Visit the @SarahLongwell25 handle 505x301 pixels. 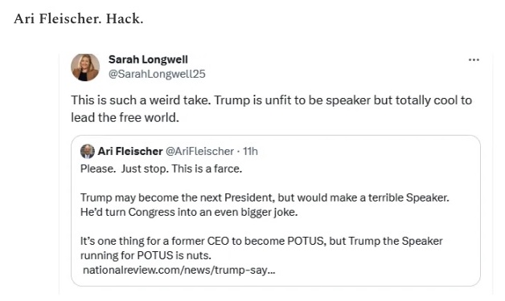click(157, 74)
